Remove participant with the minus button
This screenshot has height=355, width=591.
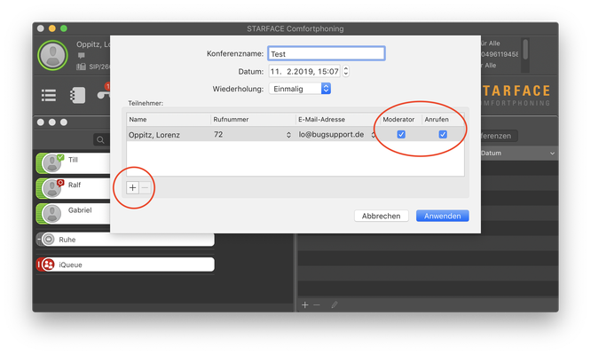click(x=146, y=187)
